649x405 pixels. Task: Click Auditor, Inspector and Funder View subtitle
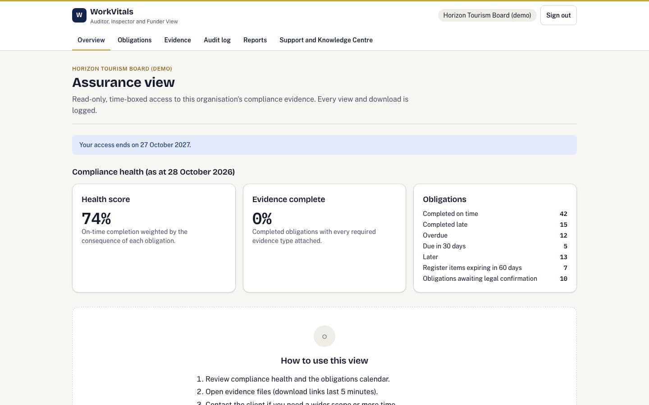134,22
